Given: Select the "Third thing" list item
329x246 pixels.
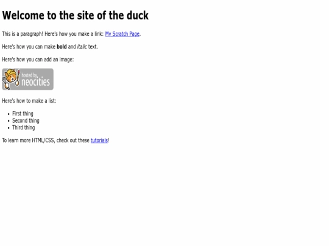Looking at the screenshot, I should pos(24,128).
